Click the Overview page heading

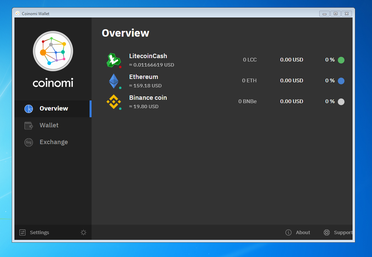coord(125,33)
